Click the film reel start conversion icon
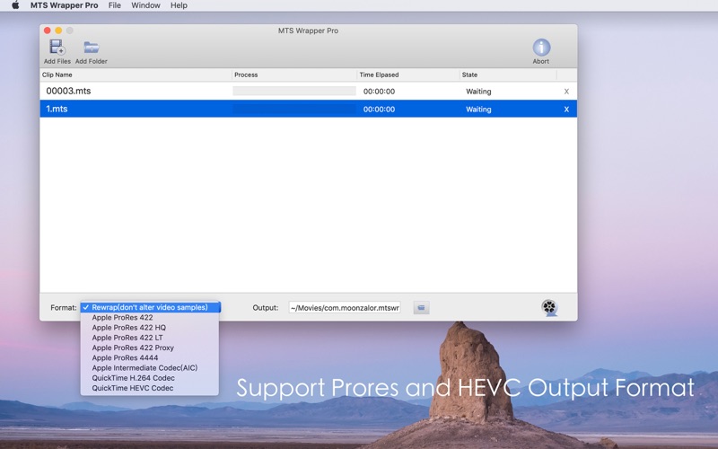 click(549, 307)
